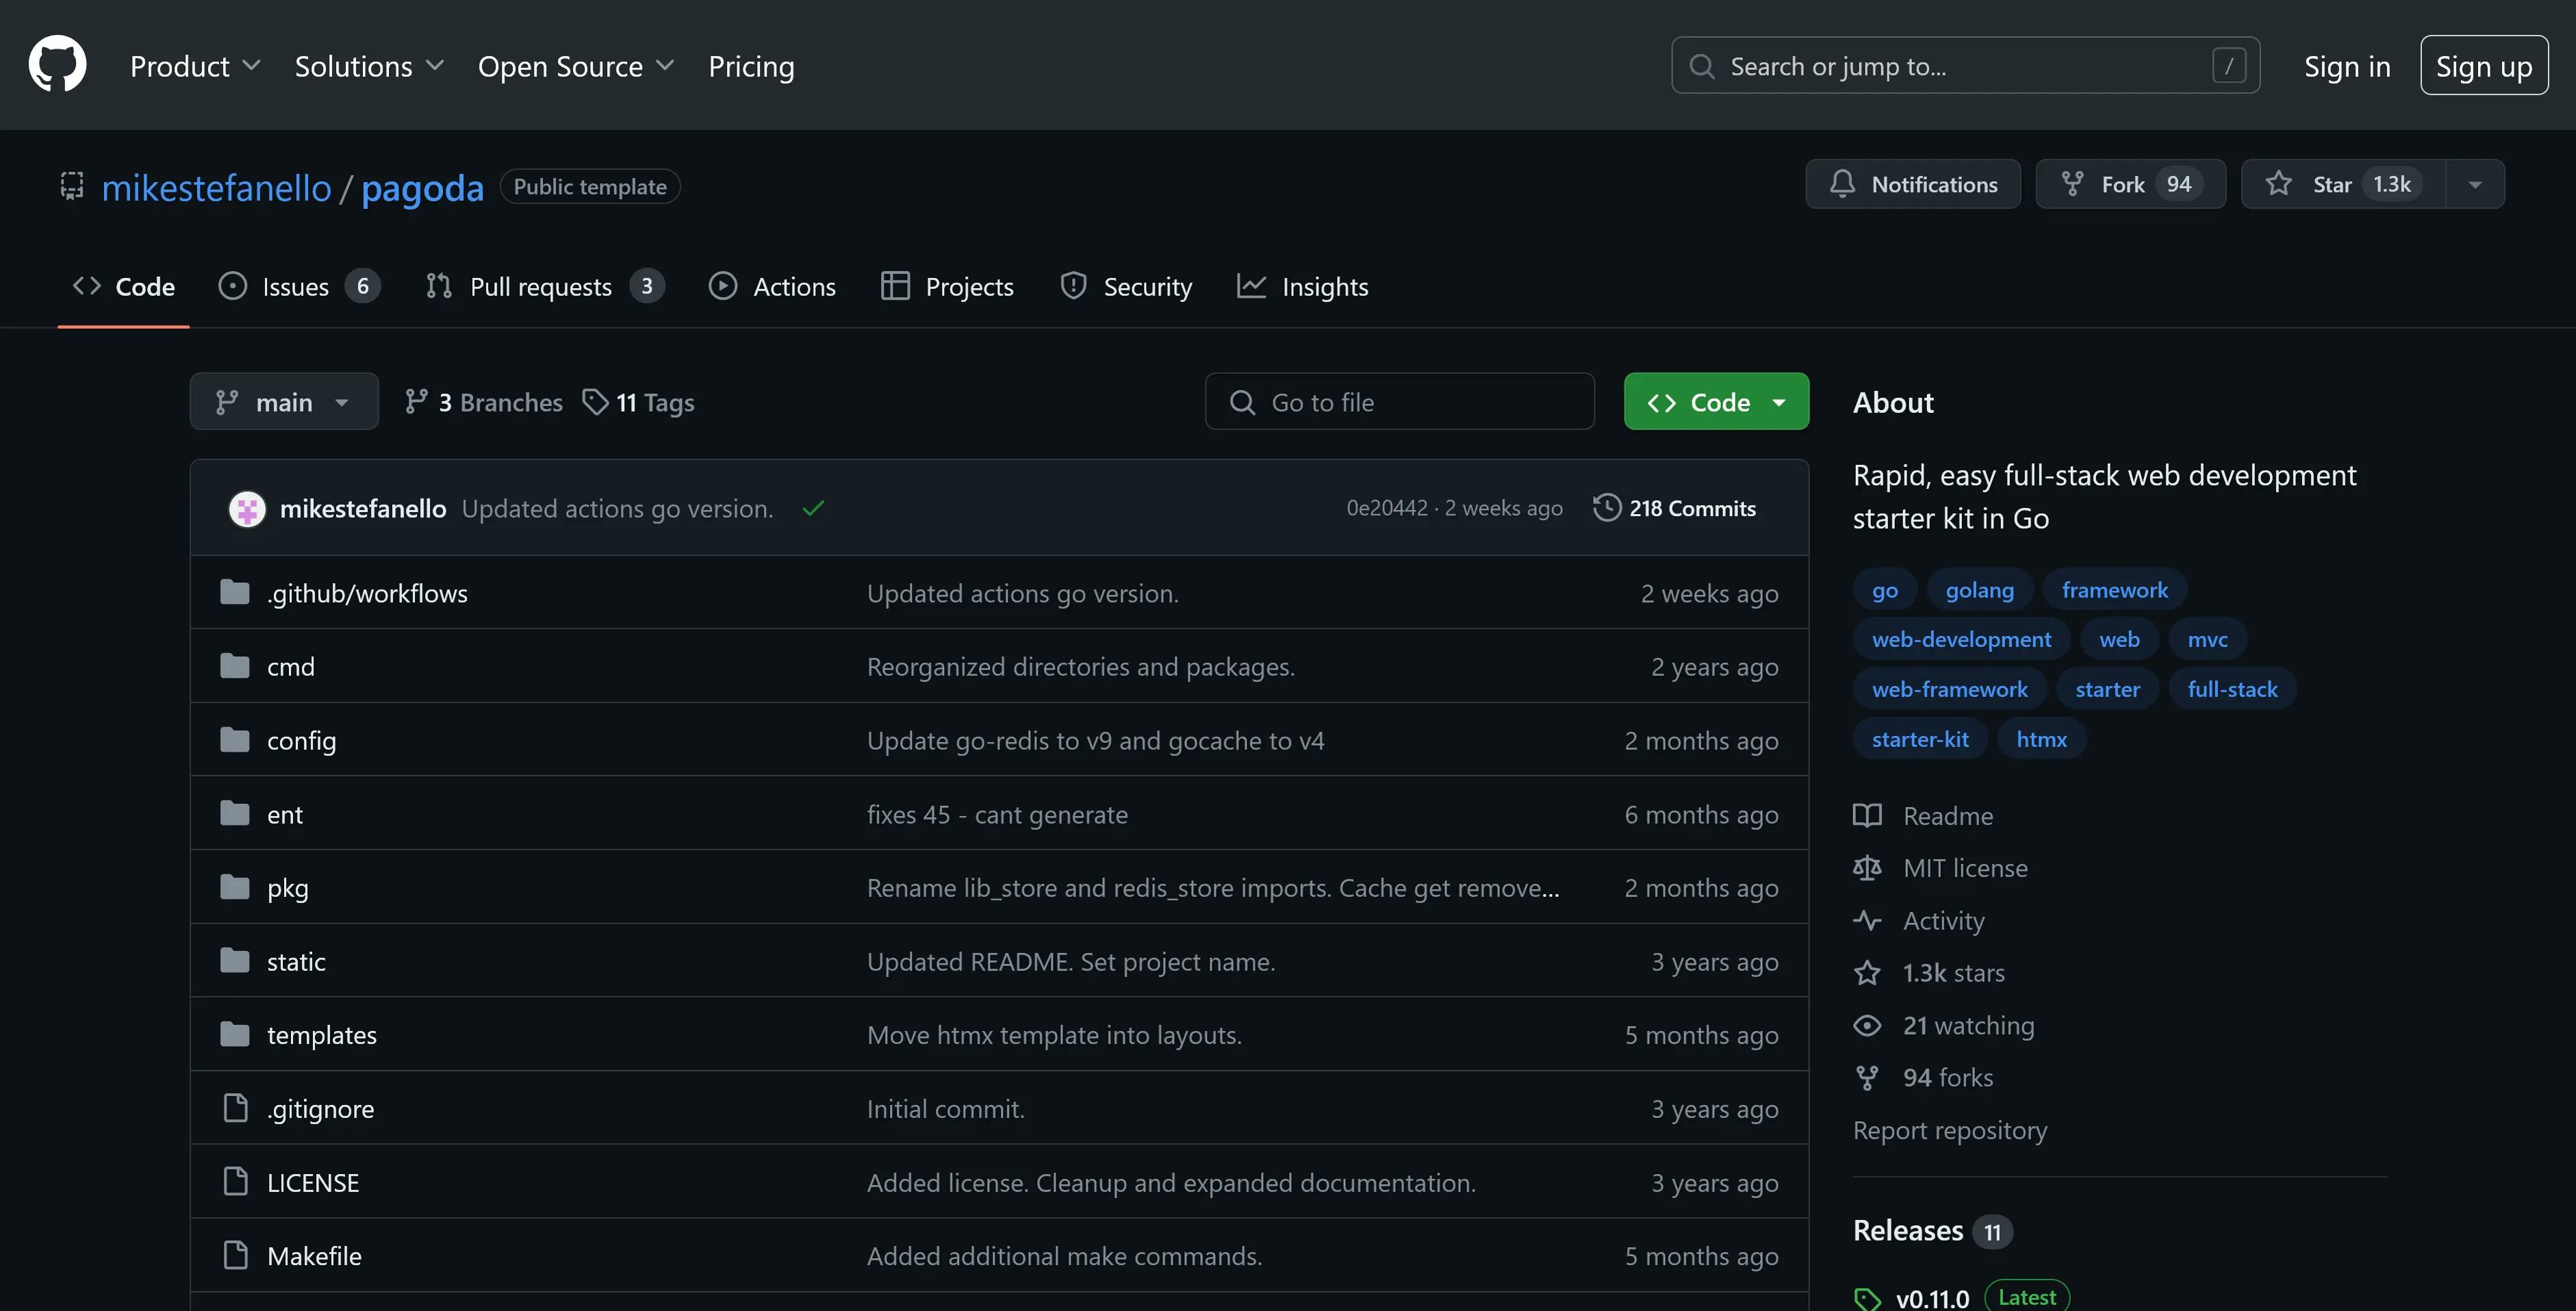
Task: Expand the green Code dropdown button
Action: coord(1716,402)
